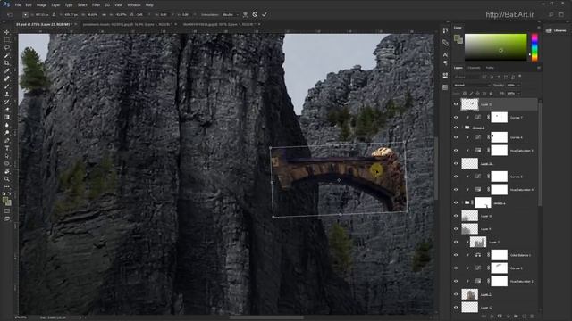Select the Hand tool
This screenshot has width=572, height=321.
(x=7, y=171)
